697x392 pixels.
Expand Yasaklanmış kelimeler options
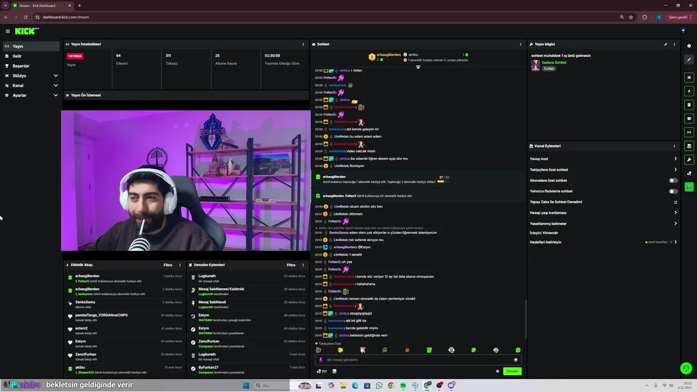click(x=676, y=224)
